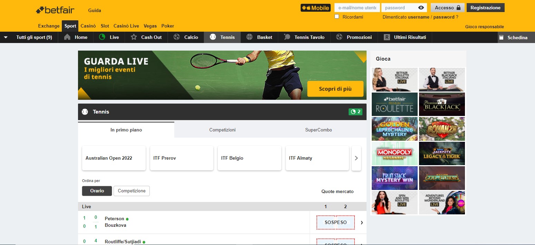The image size is (535, 245).
Task: Click the Registrazione button
Action: [x=485, y=7]
